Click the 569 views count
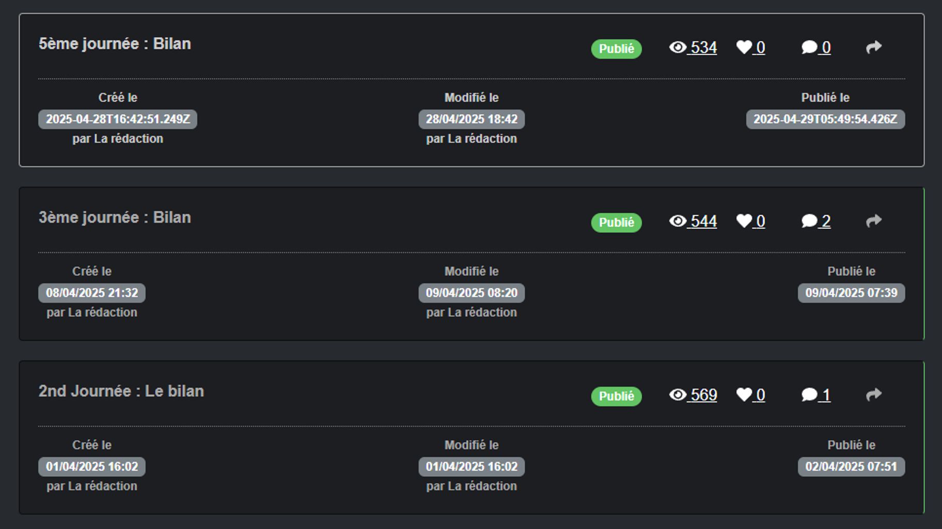Viewport: 942px width, 529px height. click(704, 395)
